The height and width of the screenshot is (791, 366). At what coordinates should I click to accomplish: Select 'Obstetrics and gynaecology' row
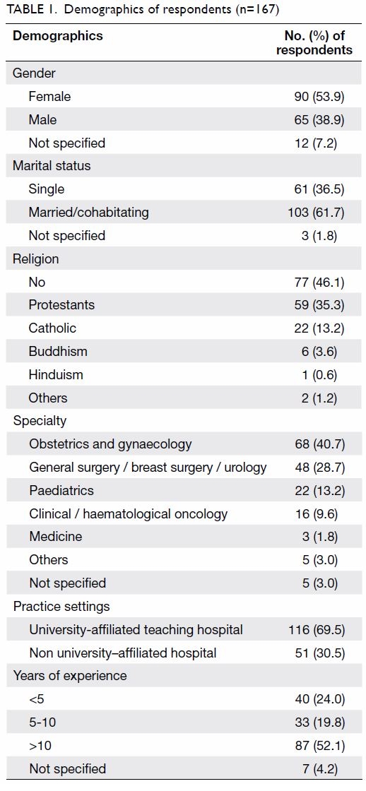(x=183, y=444)
